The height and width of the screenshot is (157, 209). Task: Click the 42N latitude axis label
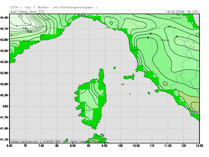click(x=5, y=106)
